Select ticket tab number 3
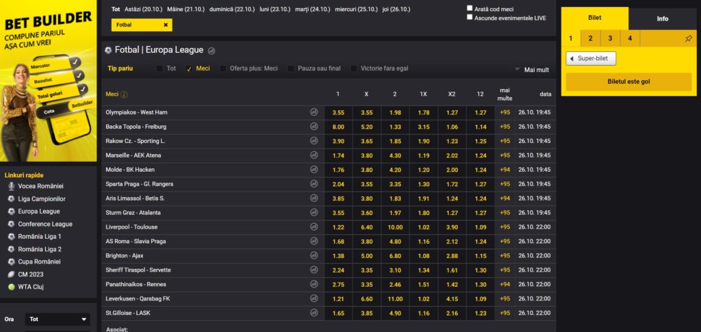Image resolution: width=701 pixels, height=332 pixels. pos(610,38)
